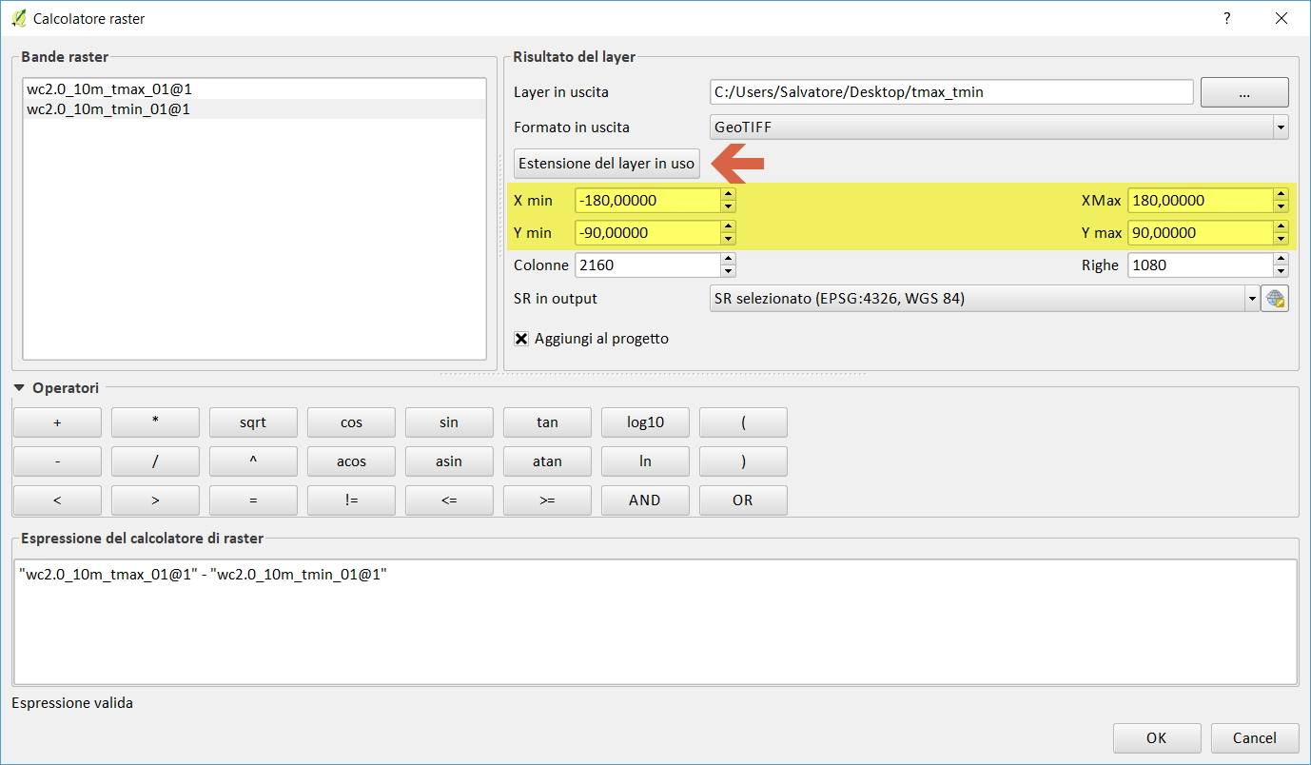
Task: Increase the X min value
Action: coord(728,195)
